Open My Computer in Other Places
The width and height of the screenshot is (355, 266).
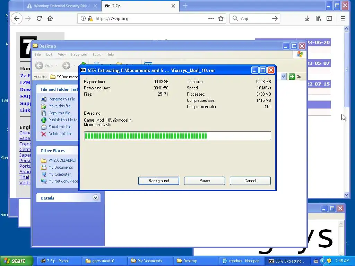(x=60, y=174)
